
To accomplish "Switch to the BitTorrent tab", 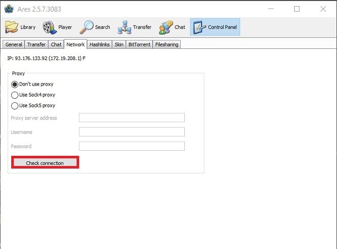I will [x=139, y=45].
